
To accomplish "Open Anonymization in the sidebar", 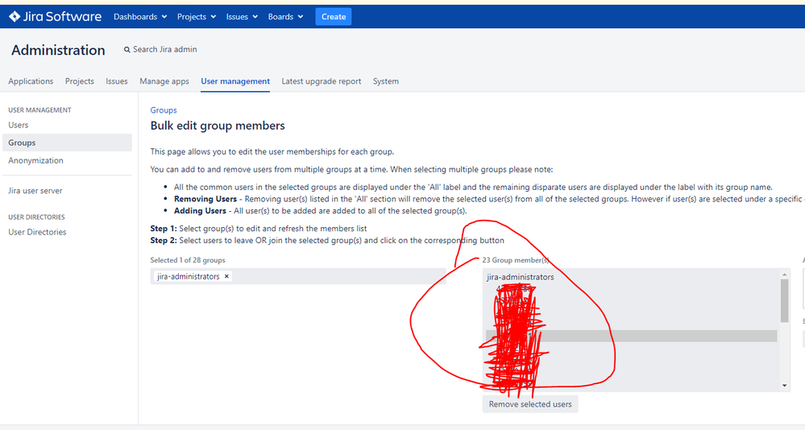I will coord(36,160).
